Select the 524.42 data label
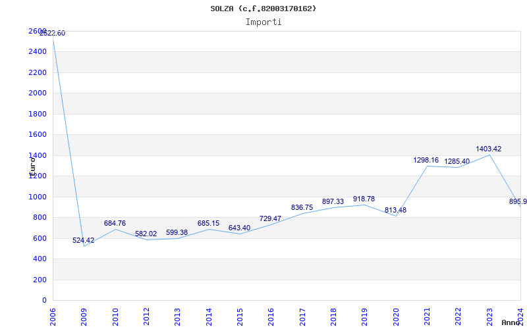The height and width of the screenshot is (329, 527). click(x=84, y=240)
